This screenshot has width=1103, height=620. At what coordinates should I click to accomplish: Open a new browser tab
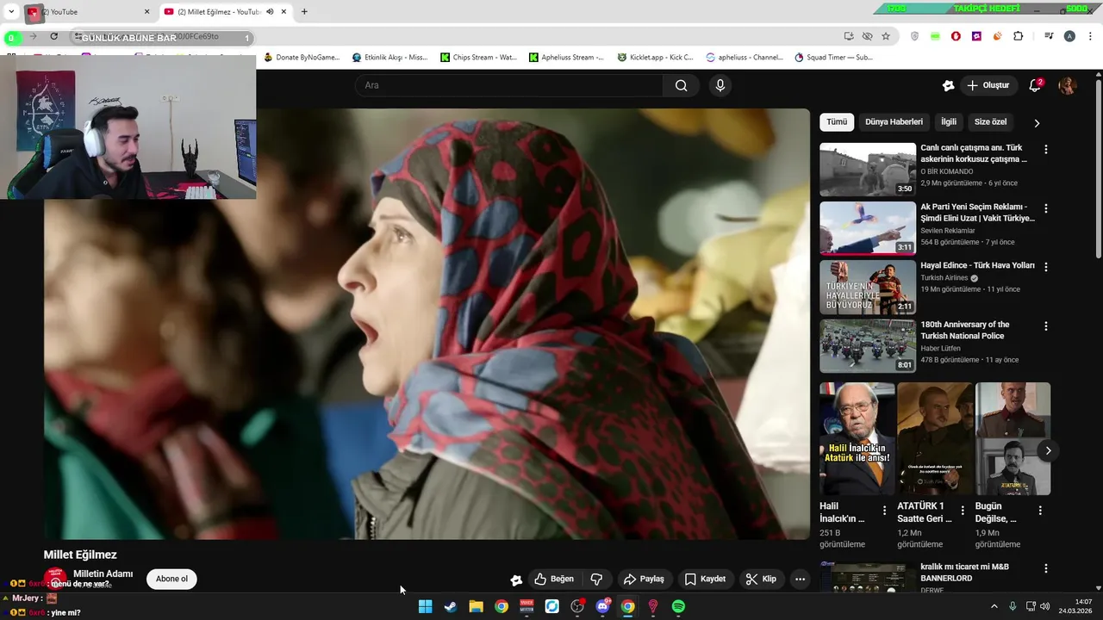click(x=304, y=12)
